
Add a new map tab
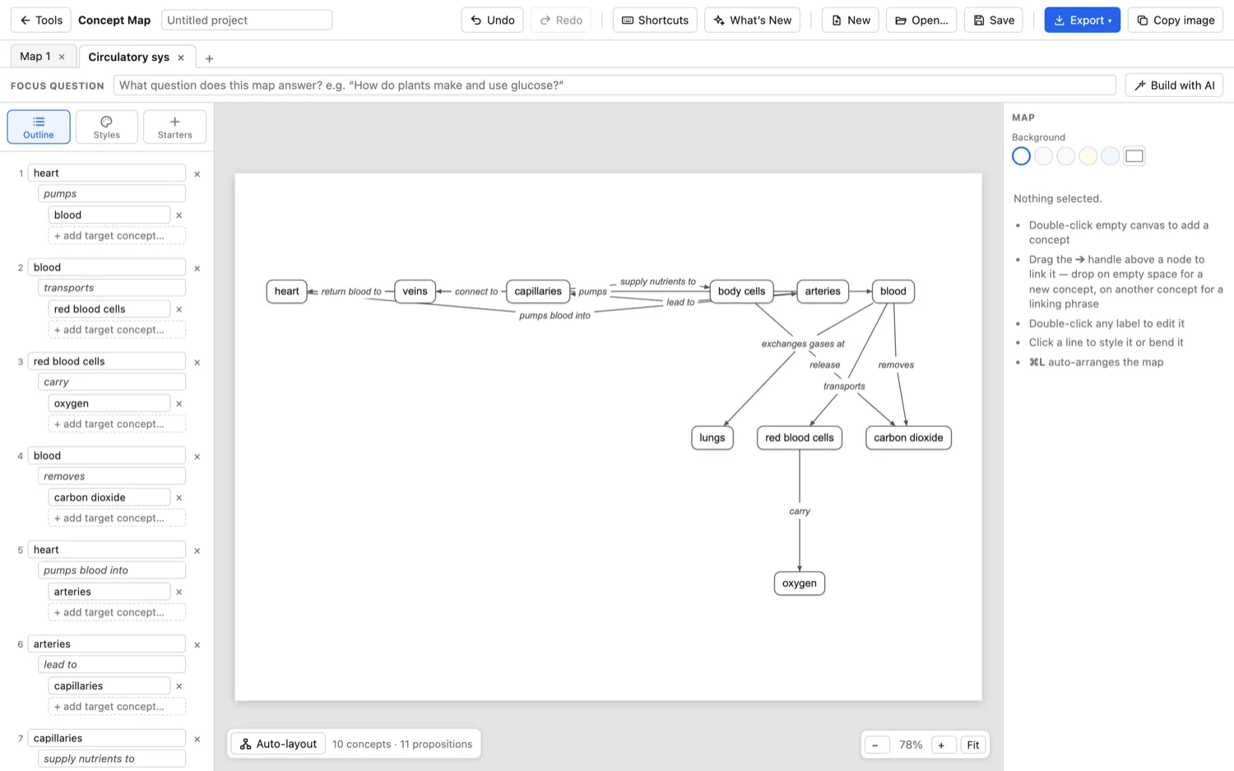209,58
